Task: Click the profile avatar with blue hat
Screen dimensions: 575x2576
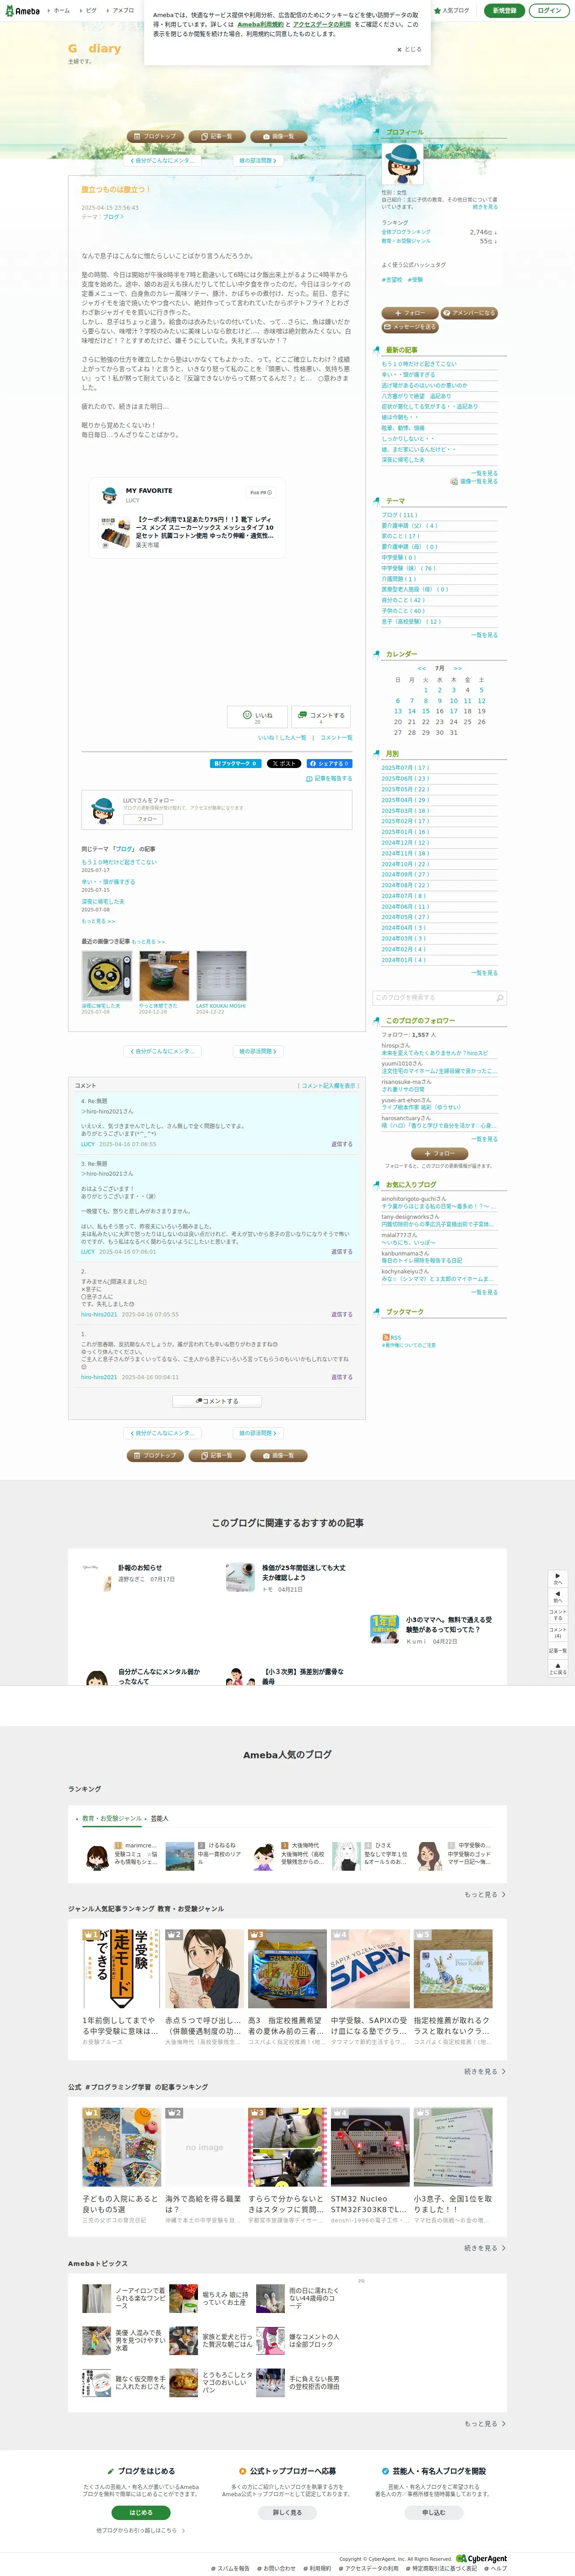Action: (402, 163)
